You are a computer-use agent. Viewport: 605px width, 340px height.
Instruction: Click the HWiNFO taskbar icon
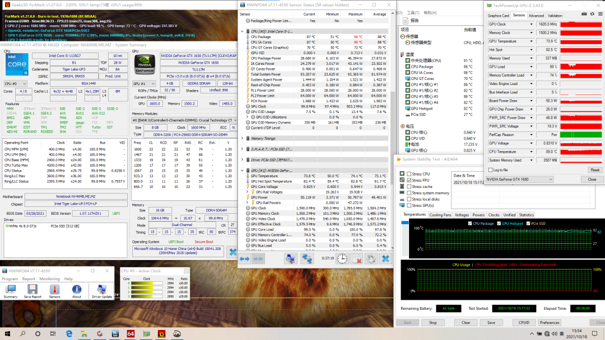click(115, 333)
